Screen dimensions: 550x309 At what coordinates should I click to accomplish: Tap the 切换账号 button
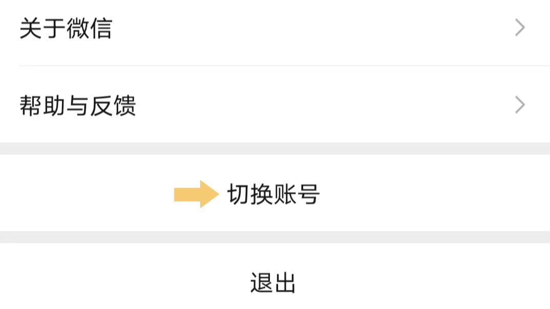(x=273, y=194)
